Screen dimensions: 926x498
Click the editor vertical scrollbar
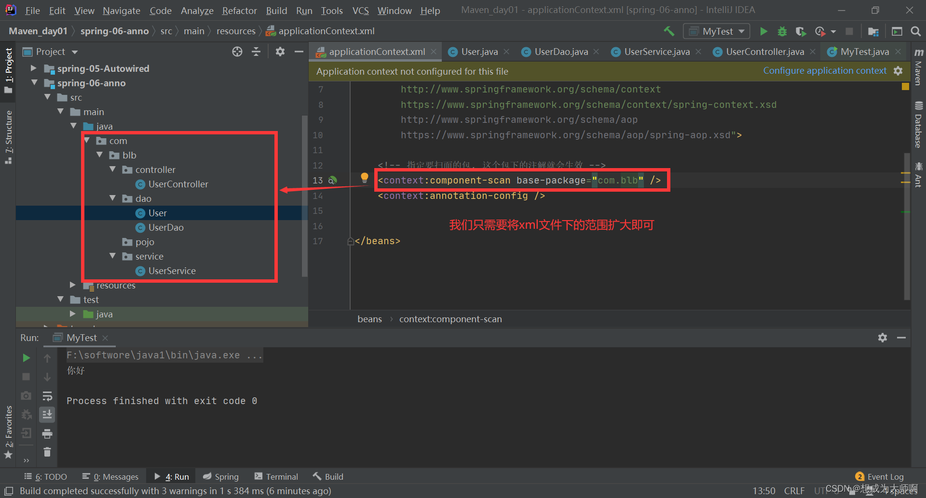pos(907,226)
